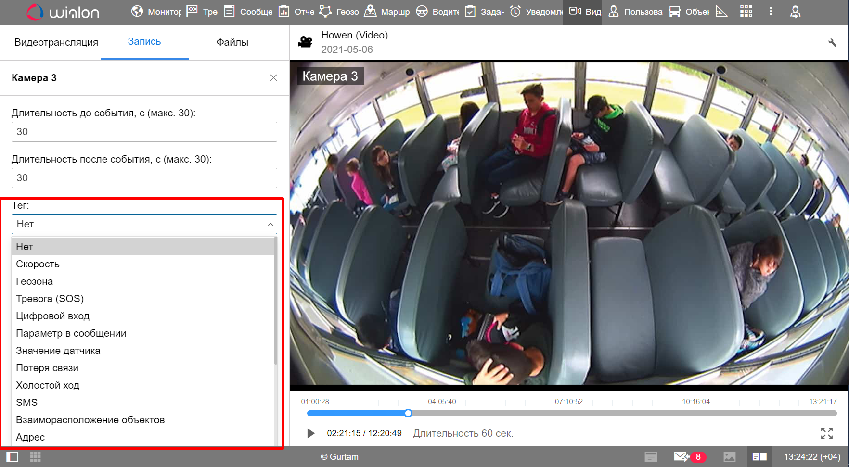The height and width of the screenshot is (467, 849).
Task: Close the Камера 3 panel
Action: (x=273, y=78)
